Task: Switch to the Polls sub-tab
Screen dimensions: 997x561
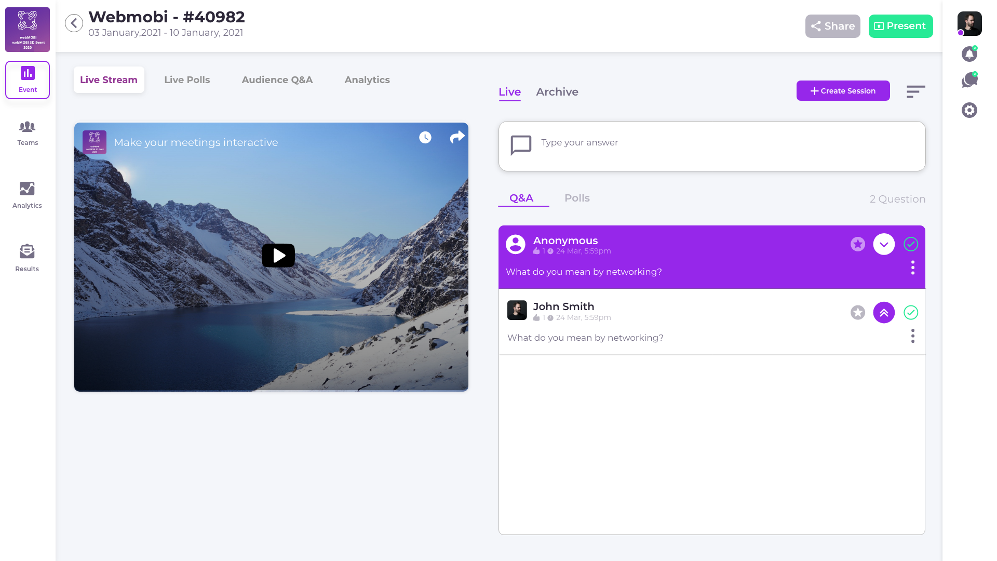Action: coord(577,198)
